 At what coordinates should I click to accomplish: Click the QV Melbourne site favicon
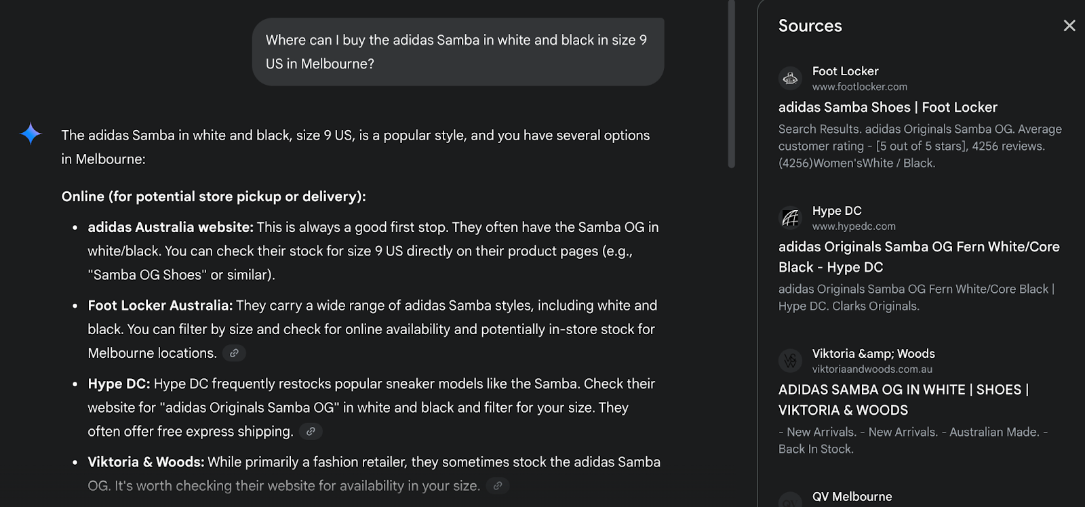[790, 500]
